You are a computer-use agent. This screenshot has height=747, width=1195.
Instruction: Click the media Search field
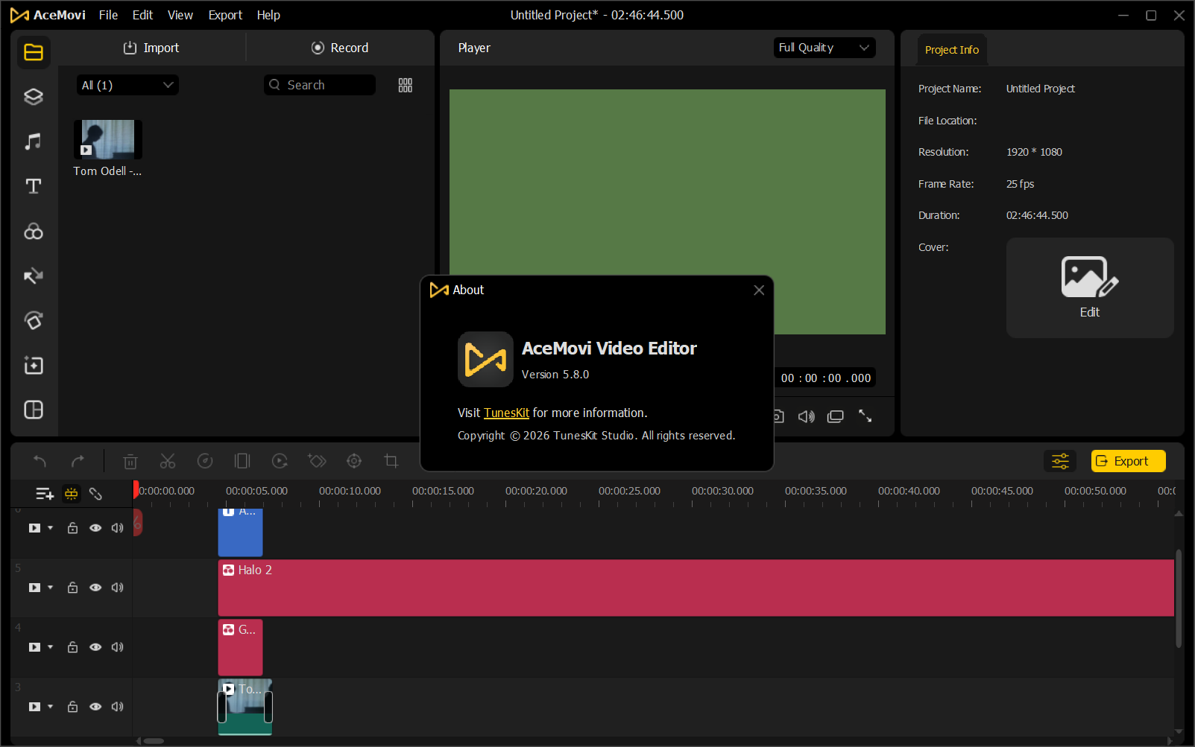[x=320, y=86]
